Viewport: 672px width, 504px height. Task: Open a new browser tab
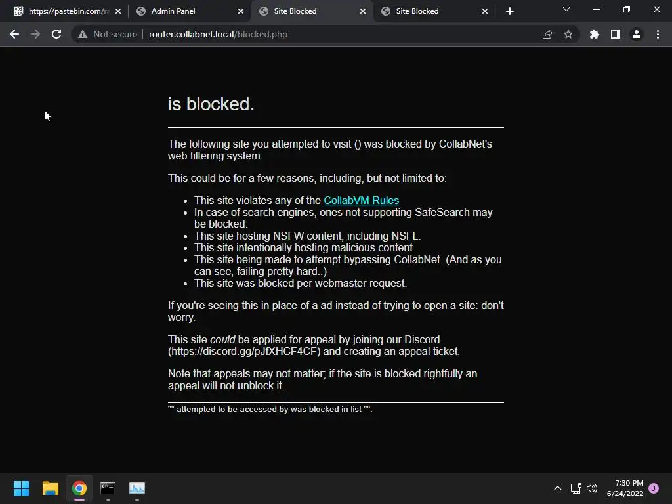509,11
